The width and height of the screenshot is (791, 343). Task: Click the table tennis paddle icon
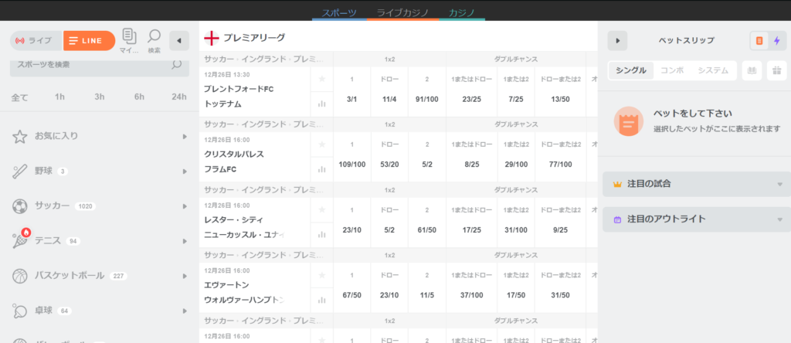[19, 311]
